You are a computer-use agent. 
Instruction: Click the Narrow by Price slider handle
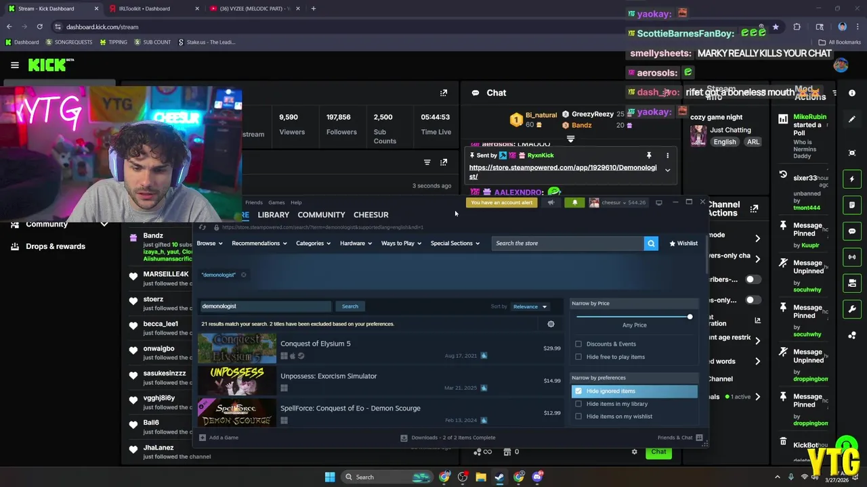pyautogui.click(x=690, y=317)
